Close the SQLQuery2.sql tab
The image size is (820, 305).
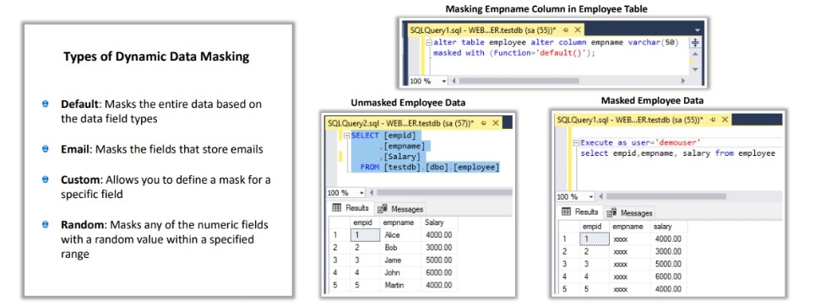(495, 123)
